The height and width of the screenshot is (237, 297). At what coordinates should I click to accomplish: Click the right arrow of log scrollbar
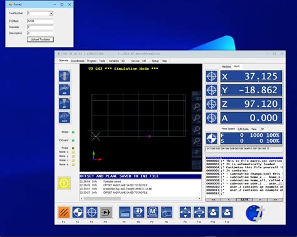pos(199,198)
